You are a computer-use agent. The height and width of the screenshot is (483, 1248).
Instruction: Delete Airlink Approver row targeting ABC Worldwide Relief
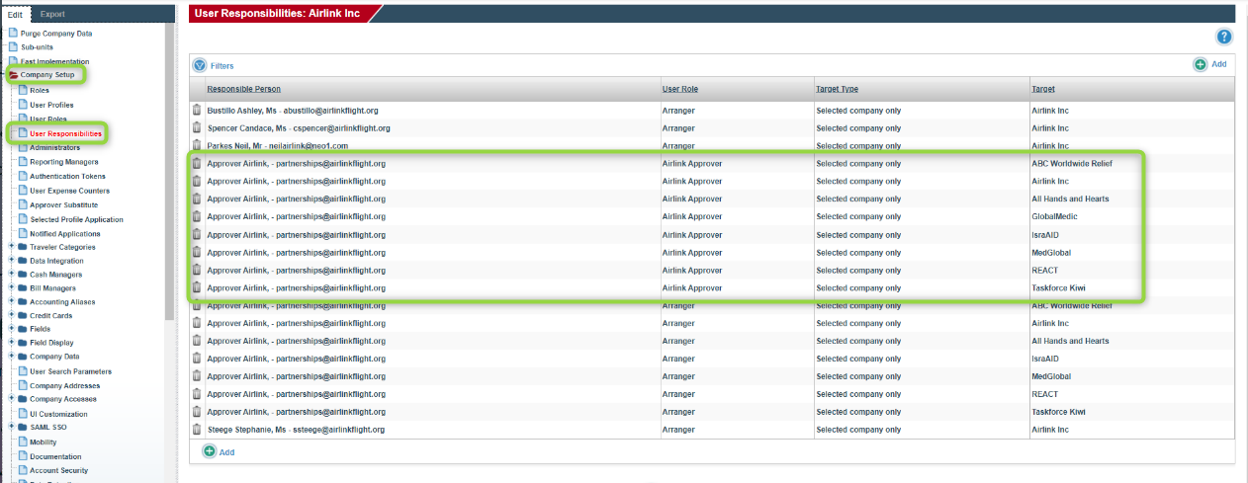[197, 163]
